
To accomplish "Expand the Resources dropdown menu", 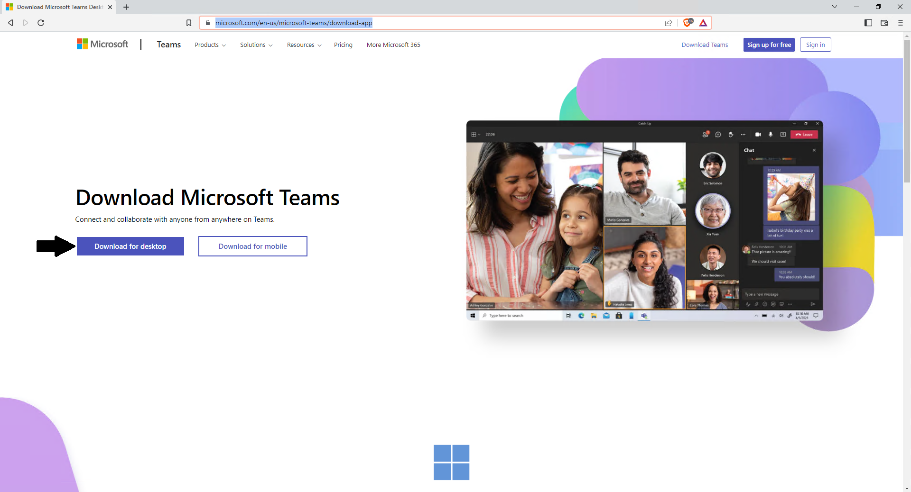I will 304,45.
